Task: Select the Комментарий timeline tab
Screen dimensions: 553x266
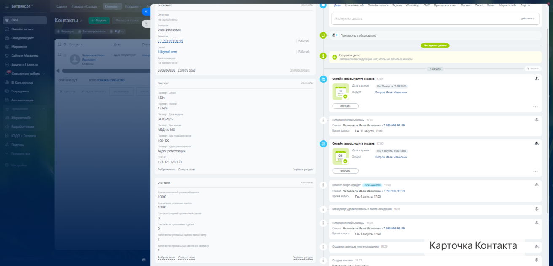Action: click(354, 5)
